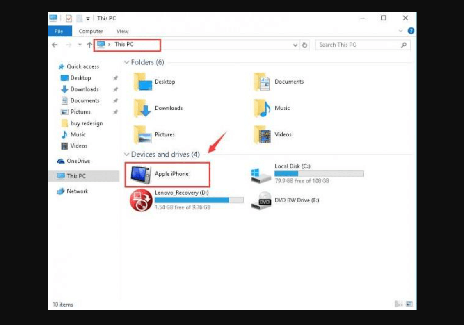The height and width of the screenshot is (325, 464).
Task: Maximize the This PC window
Action: tap(384, 18)
